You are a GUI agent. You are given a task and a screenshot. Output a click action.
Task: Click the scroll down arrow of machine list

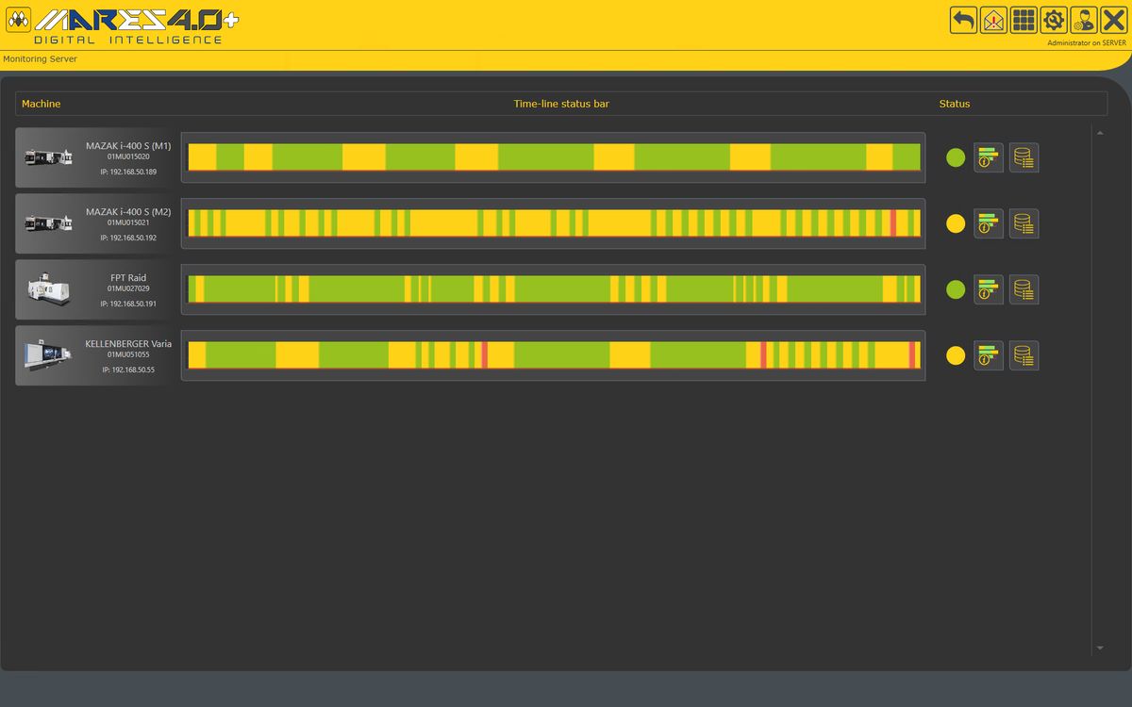1099,648
